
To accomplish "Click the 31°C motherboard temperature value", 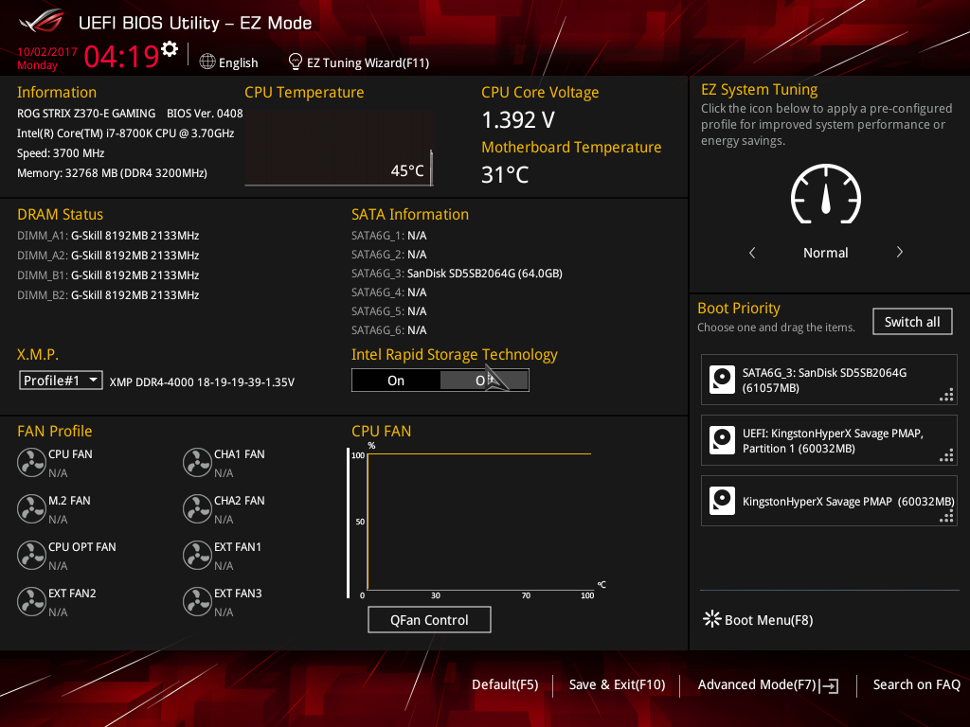I will (x=506, y=175).
